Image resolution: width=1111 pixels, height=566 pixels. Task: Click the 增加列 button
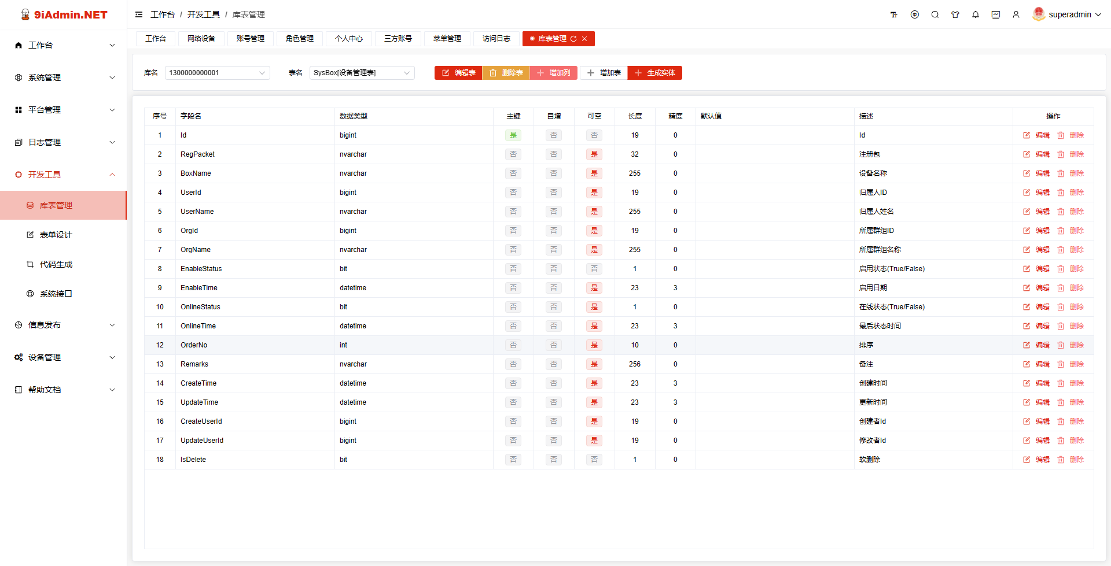(553, 73)
